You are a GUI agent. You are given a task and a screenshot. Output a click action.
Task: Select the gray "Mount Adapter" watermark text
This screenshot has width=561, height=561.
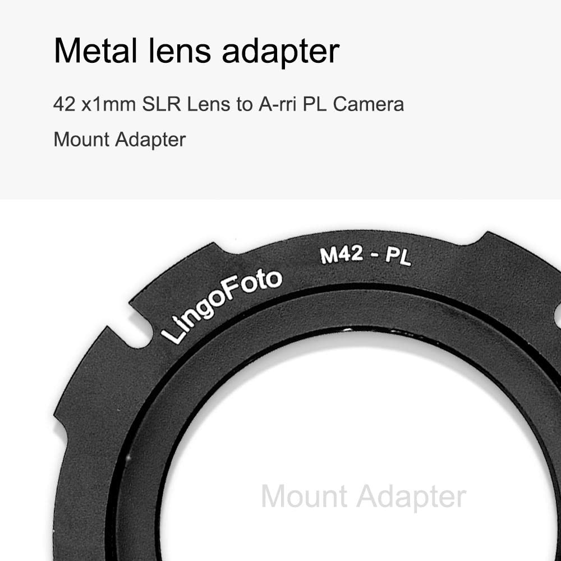coord(364,496)
